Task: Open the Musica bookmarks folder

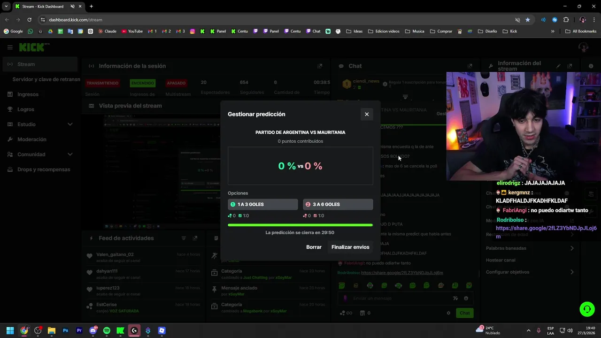Action: click(414, 31)
